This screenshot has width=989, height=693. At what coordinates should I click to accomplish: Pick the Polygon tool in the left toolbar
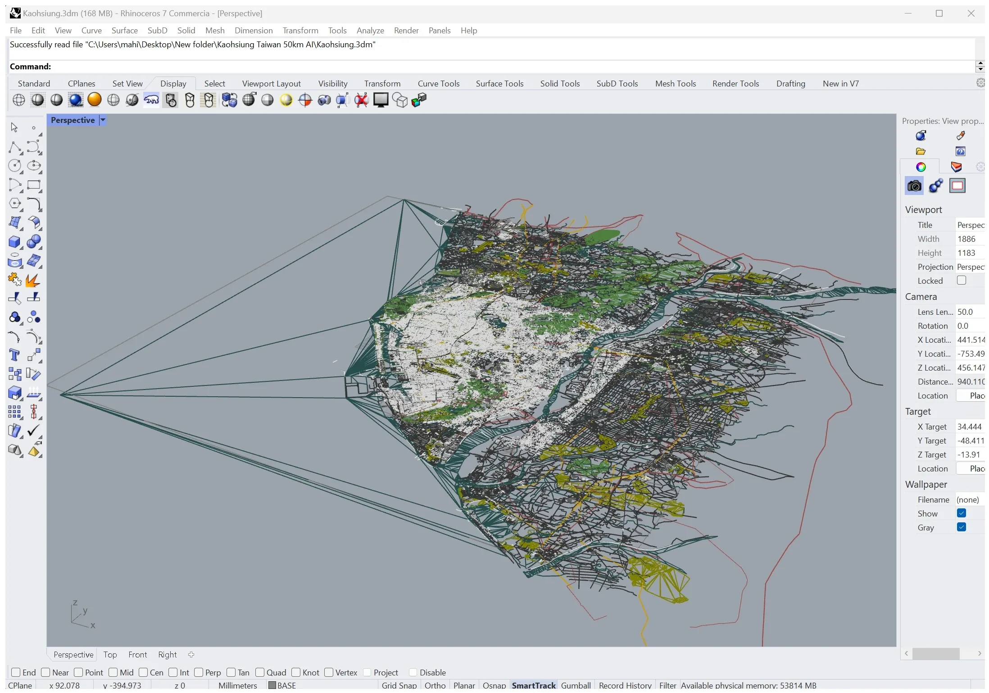point(14,204)
